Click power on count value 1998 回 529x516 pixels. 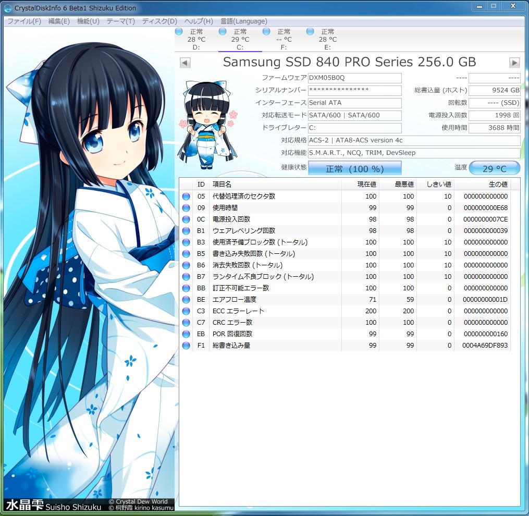(495, 115)
